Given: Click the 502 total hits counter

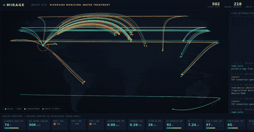Looking at the screenshot, I should click(216, 4).
